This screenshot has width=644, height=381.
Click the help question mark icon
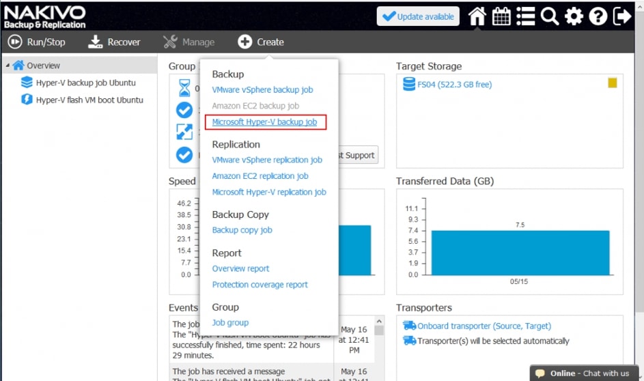coord(598,16)
